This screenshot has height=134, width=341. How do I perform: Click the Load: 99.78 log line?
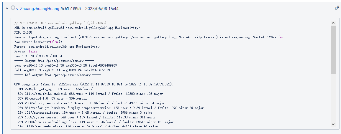[38, 56]
